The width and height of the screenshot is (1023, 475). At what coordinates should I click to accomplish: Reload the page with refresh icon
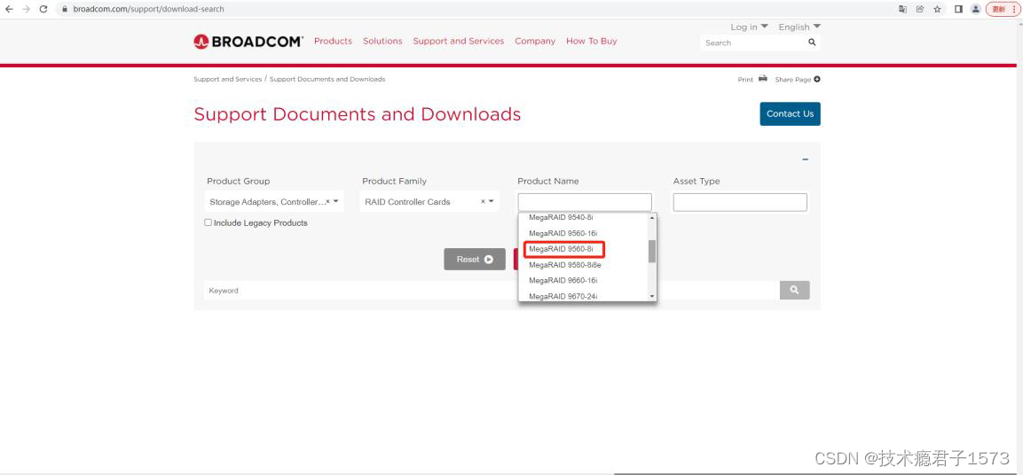(43, 9)
